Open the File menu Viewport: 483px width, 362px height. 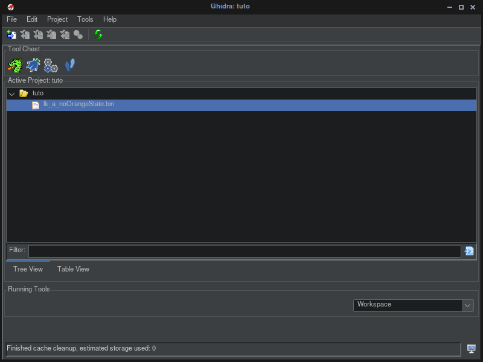click(11, 19)
